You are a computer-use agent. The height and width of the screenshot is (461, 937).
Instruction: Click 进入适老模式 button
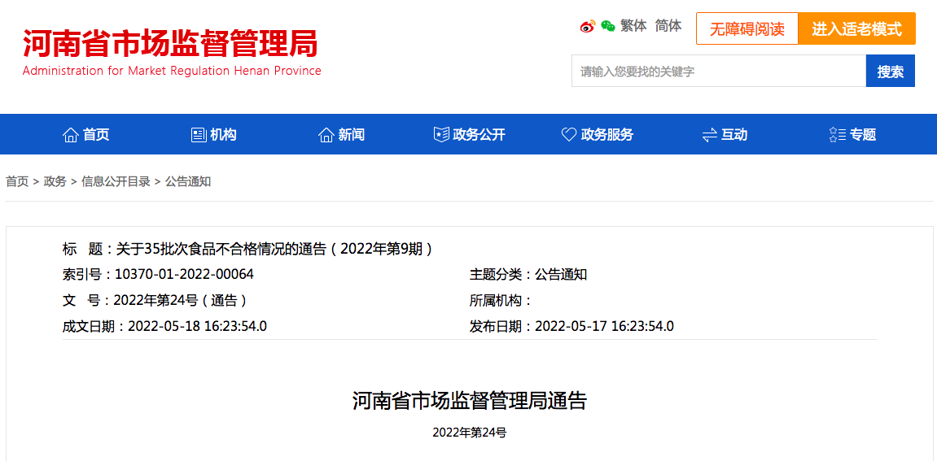857,28
